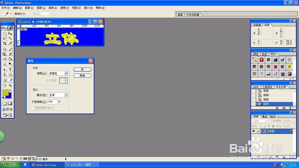299x168 pixels.
Task: Click the yellow foreground color swatch
Action: click(x=5, y=92)
